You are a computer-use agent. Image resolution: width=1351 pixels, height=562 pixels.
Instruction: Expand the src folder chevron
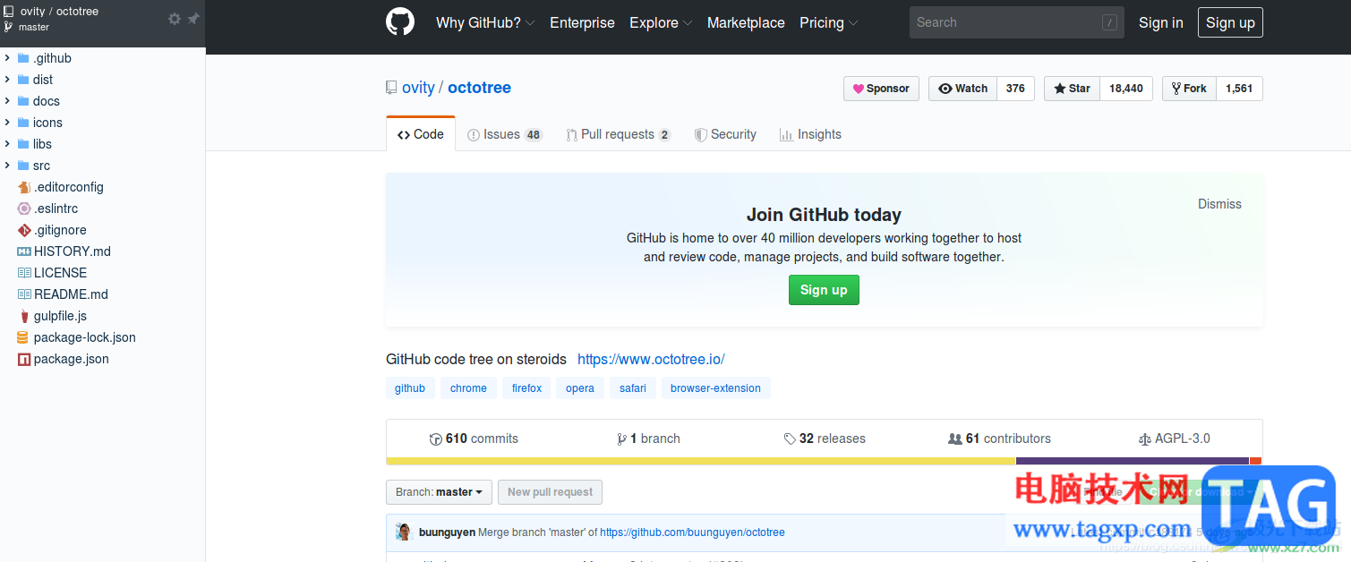(x=8, y=166)
